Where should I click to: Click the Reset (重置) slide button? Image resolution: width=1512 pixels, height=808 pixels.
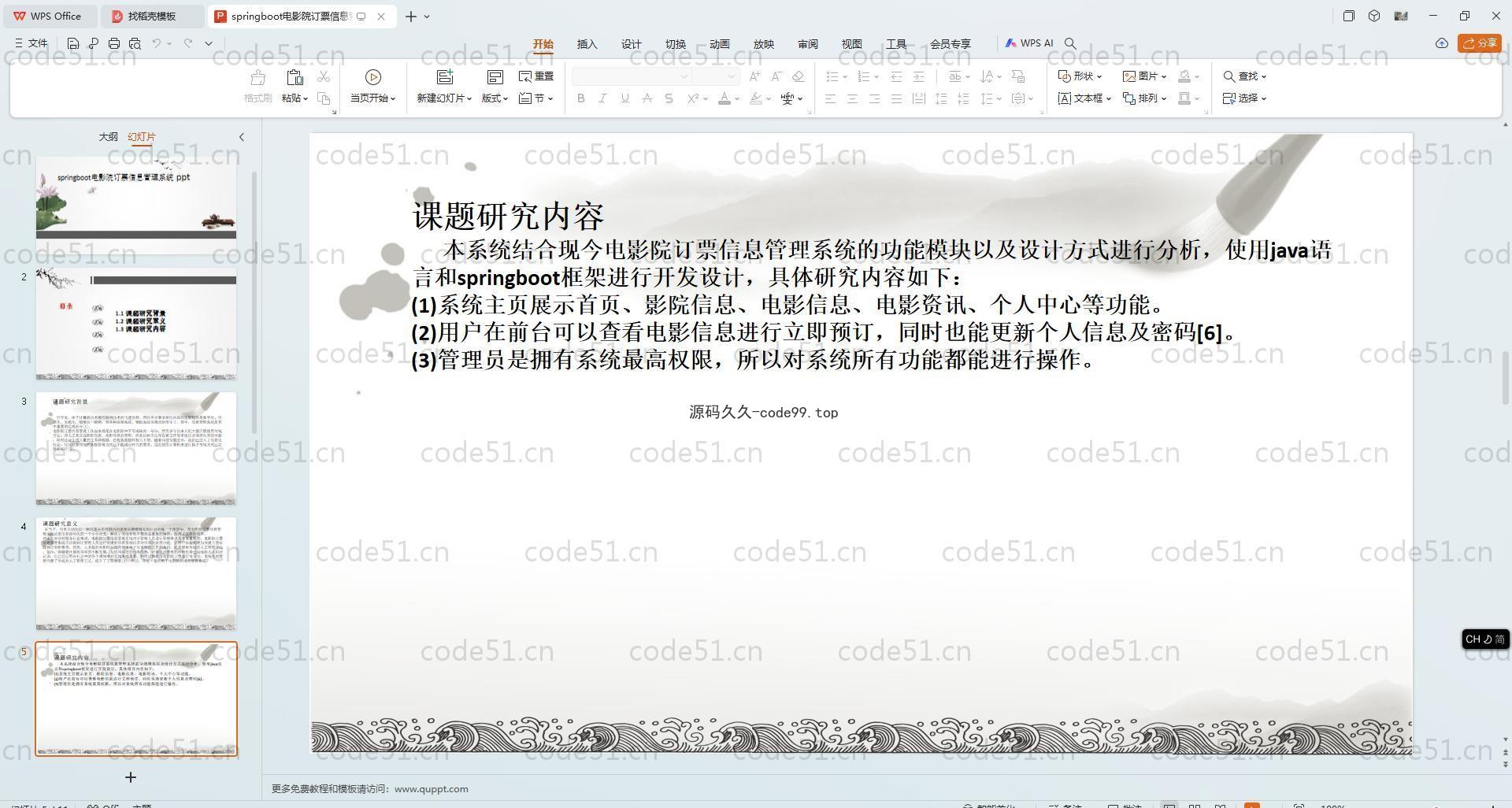click(x=536, y=76)
